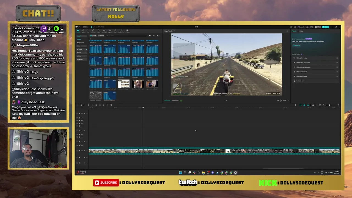The height and width of the screenshot is (198, 352).
Task: Click the Split clip tool in timeline toolbar
Action: click(96, 105)
